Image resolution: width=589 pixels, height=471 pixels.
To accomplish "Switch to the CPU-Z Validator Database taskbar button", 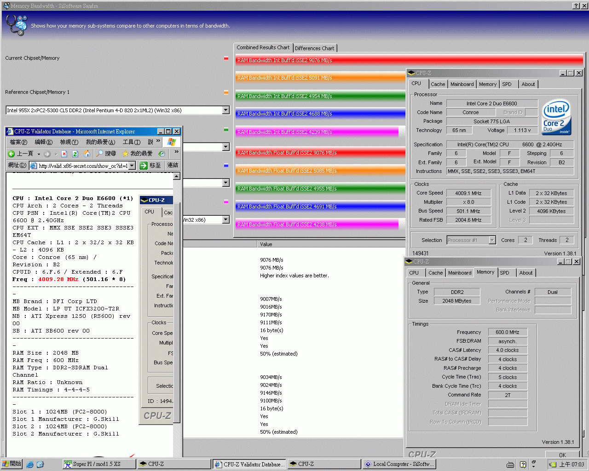I will [249, 464].
